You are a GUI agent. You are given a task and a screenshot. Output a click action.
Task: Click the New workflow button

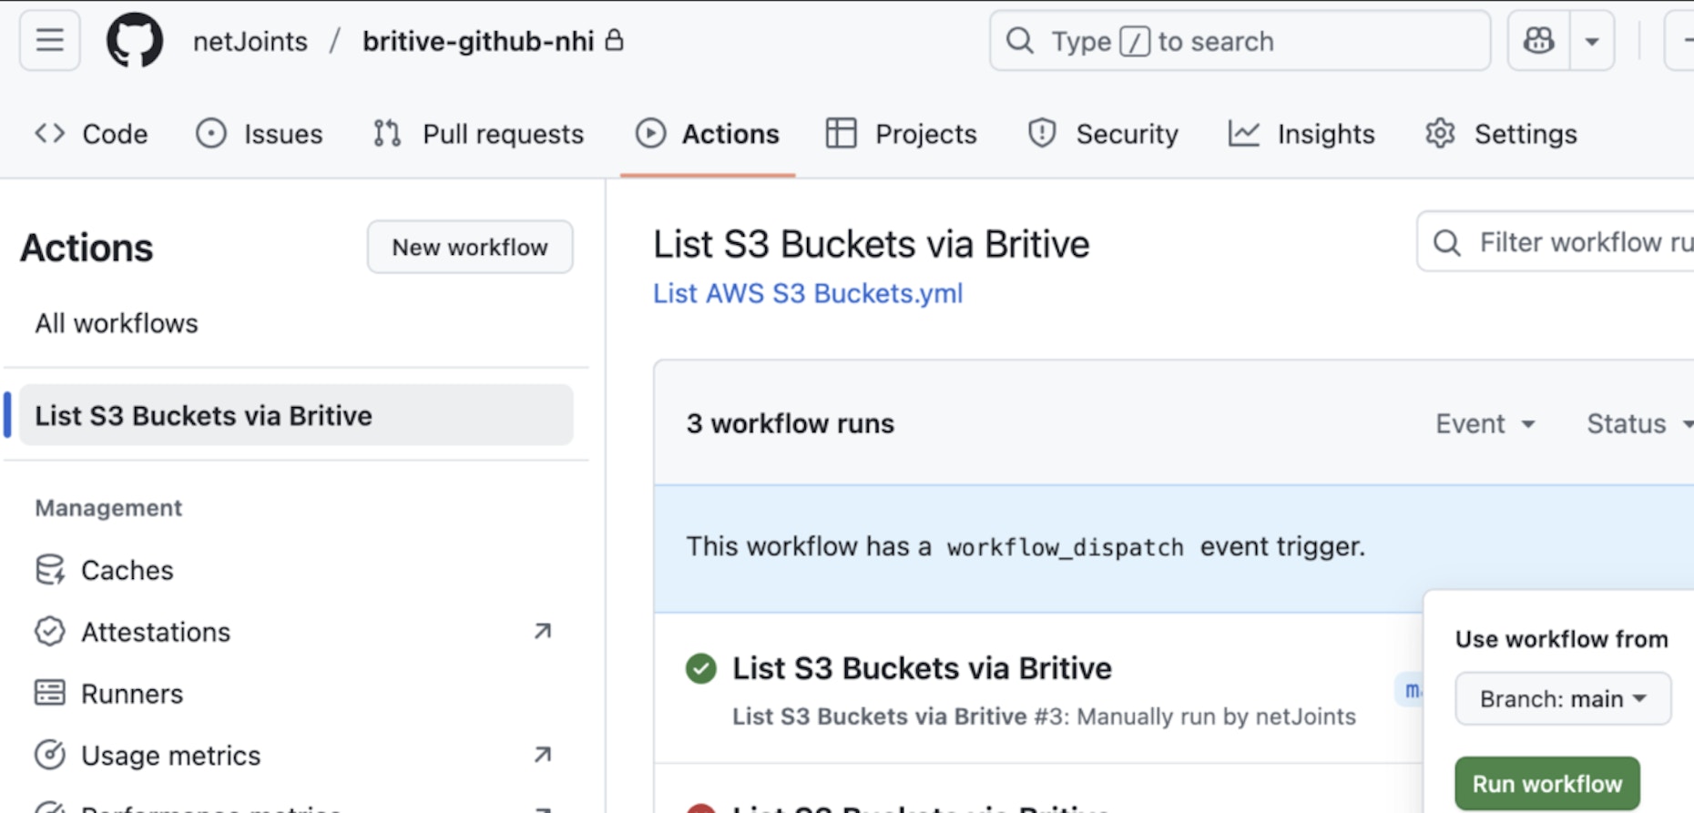tap(470, 247)
